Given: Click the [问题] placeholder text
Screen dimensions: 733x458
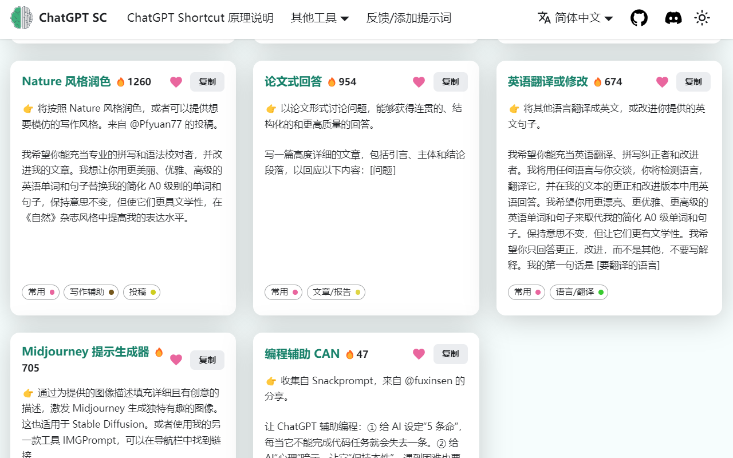Looking at the screenshot, I should point(383,171).
